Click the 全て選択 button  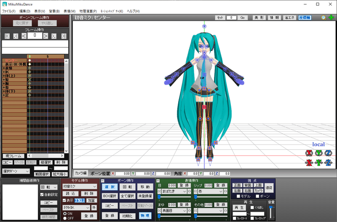(127, 196)
